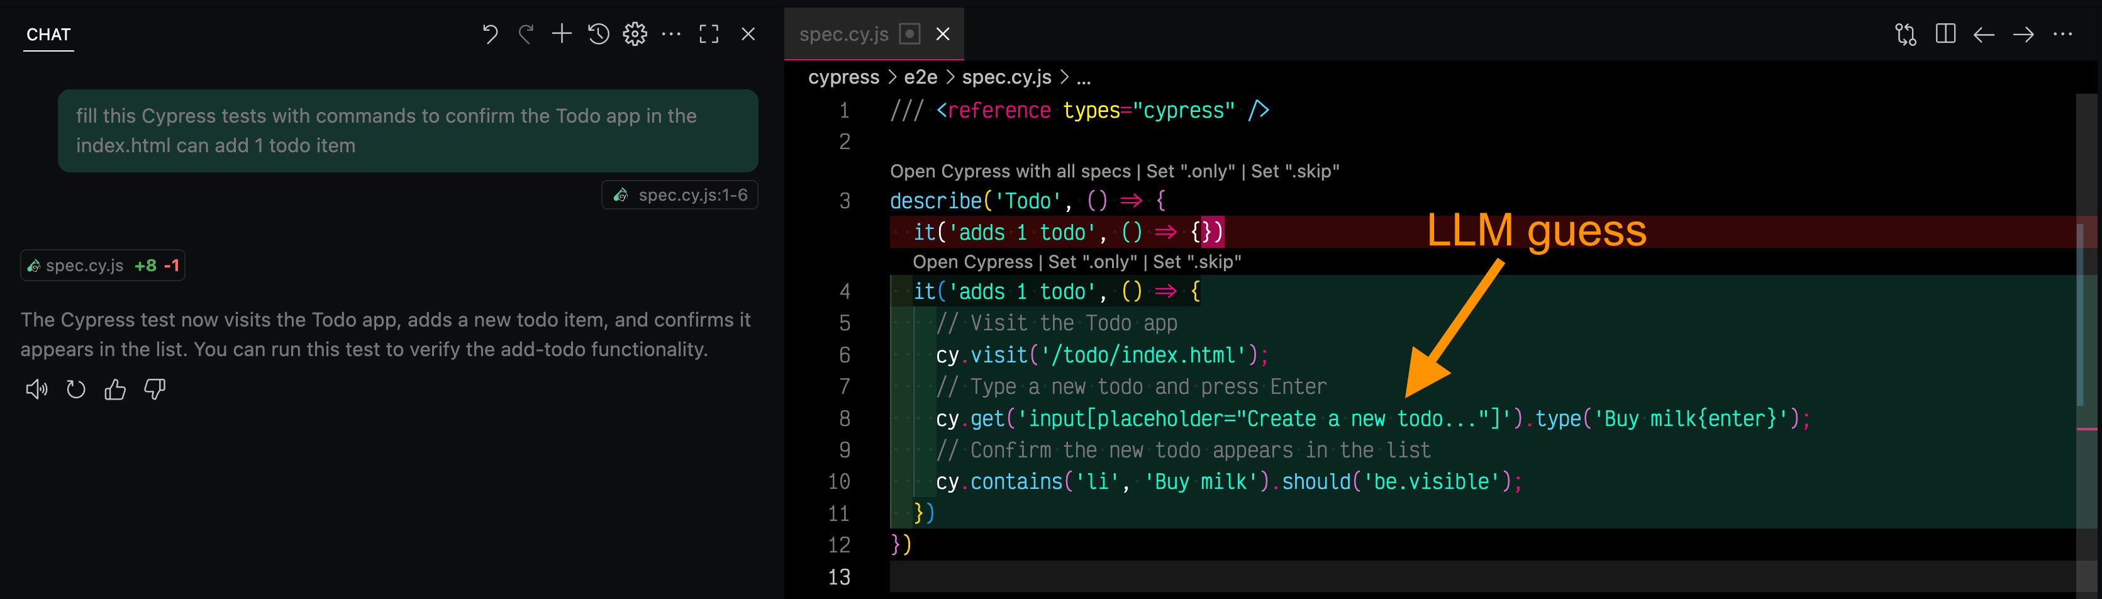The height and width of the screenshot is (599, 2102).
Task: Open chat settings gear icon
Action: pyautogui.click(x=635, y=34)
